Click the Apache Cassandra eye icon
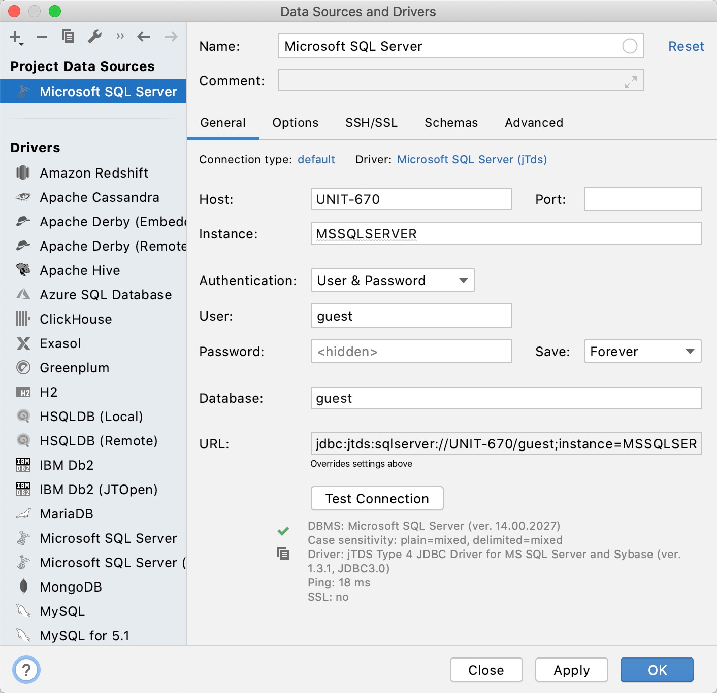 (23, 197)
